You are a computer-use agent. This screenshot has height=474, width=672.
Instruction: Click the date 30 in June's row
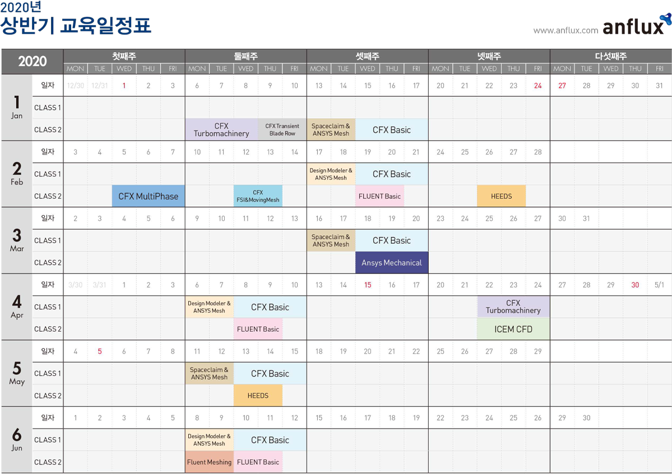(586, 417)
